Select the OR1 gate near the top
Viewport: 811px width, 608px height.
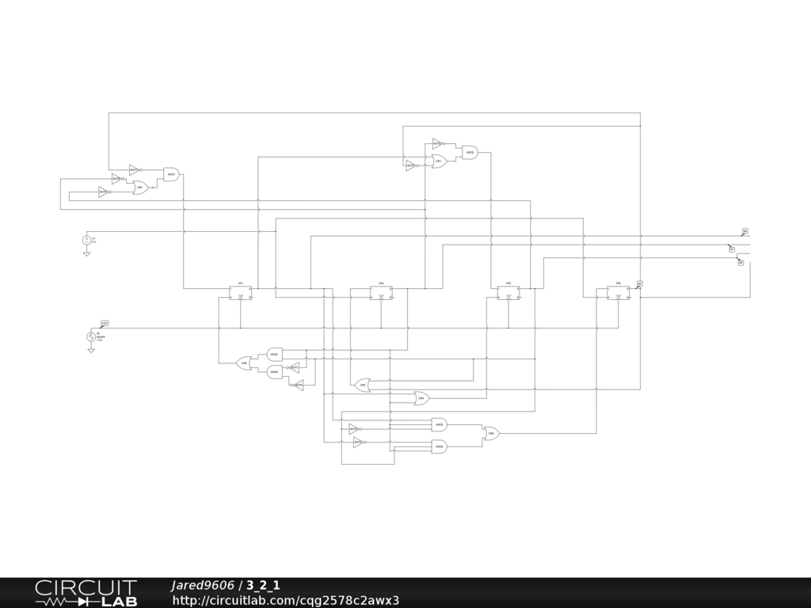pos(439,161)
